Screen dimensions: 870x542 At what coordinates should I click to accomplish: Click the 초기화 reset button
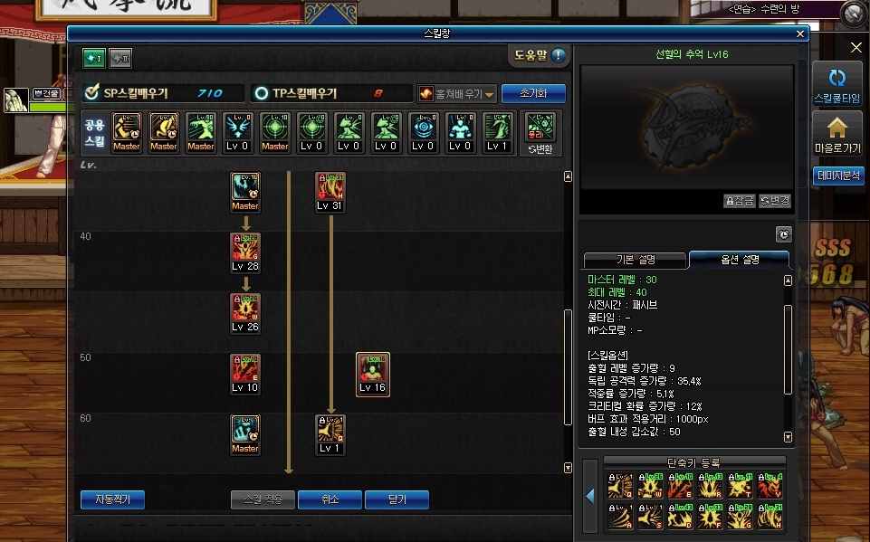click(533, 93)
